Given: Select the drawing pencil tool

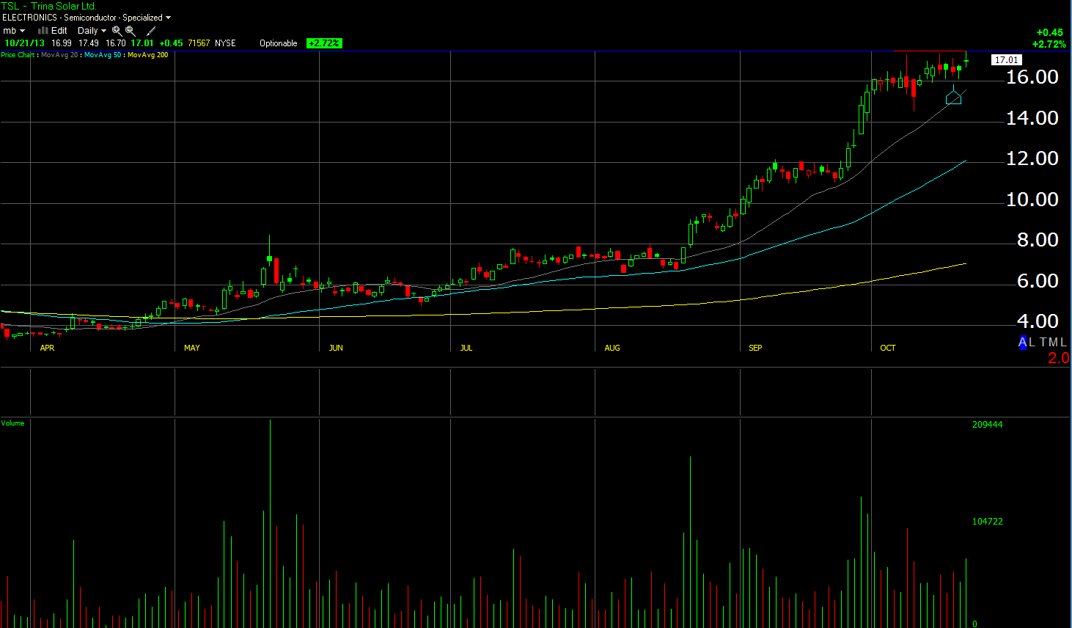Looking at the screenshot, I should [x=151, y=31].
